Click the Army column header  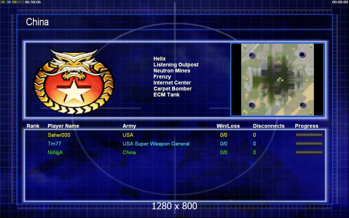129,126
